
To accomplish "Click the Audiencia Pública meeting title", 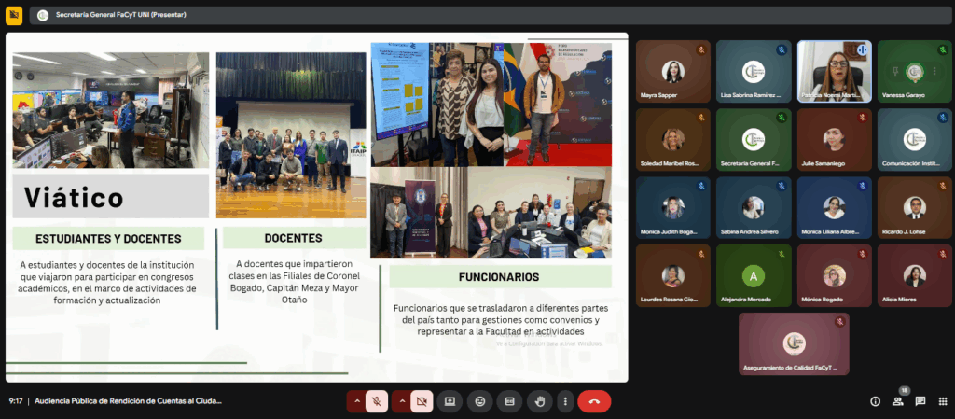I will [x=128, y=401].
